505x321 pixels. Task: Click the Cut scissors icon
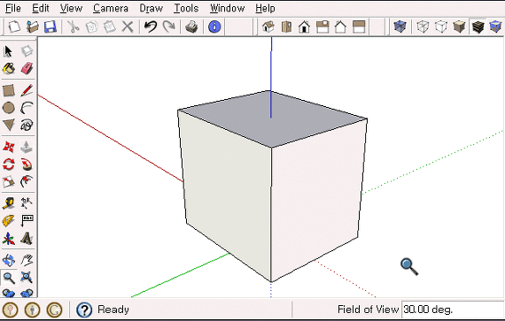[74, 27]
